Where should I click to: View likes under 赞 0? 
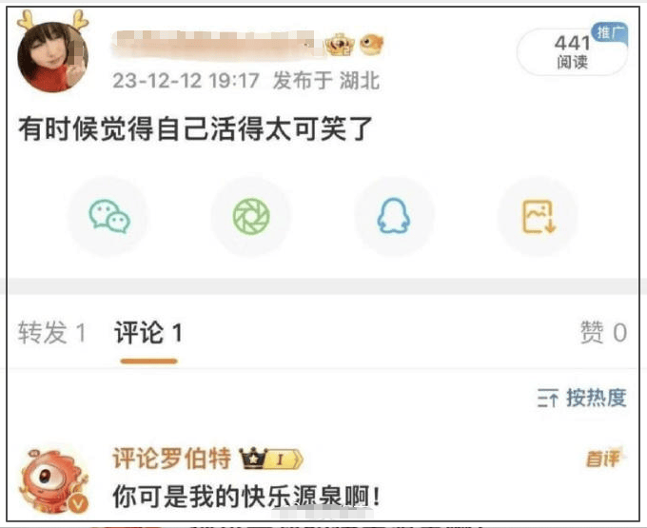[x=603, y=333]
